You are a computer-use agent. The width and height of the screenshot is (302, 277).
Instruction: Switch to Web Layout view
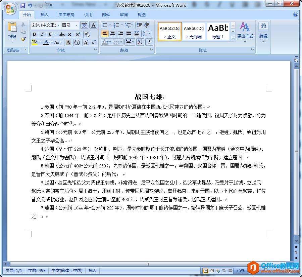pyautogui.click(x=218, y=270)
